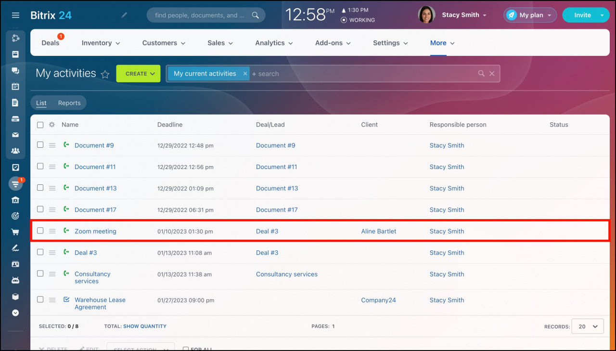This screenshot has height=351, width=616.
Task: Sort by Deadline column header
Action: tap(170, 125)
